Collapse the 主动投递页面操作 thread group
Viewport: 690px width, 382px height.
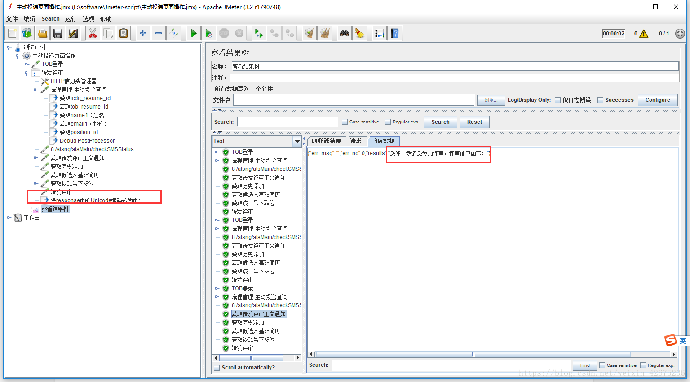[17, 56]
